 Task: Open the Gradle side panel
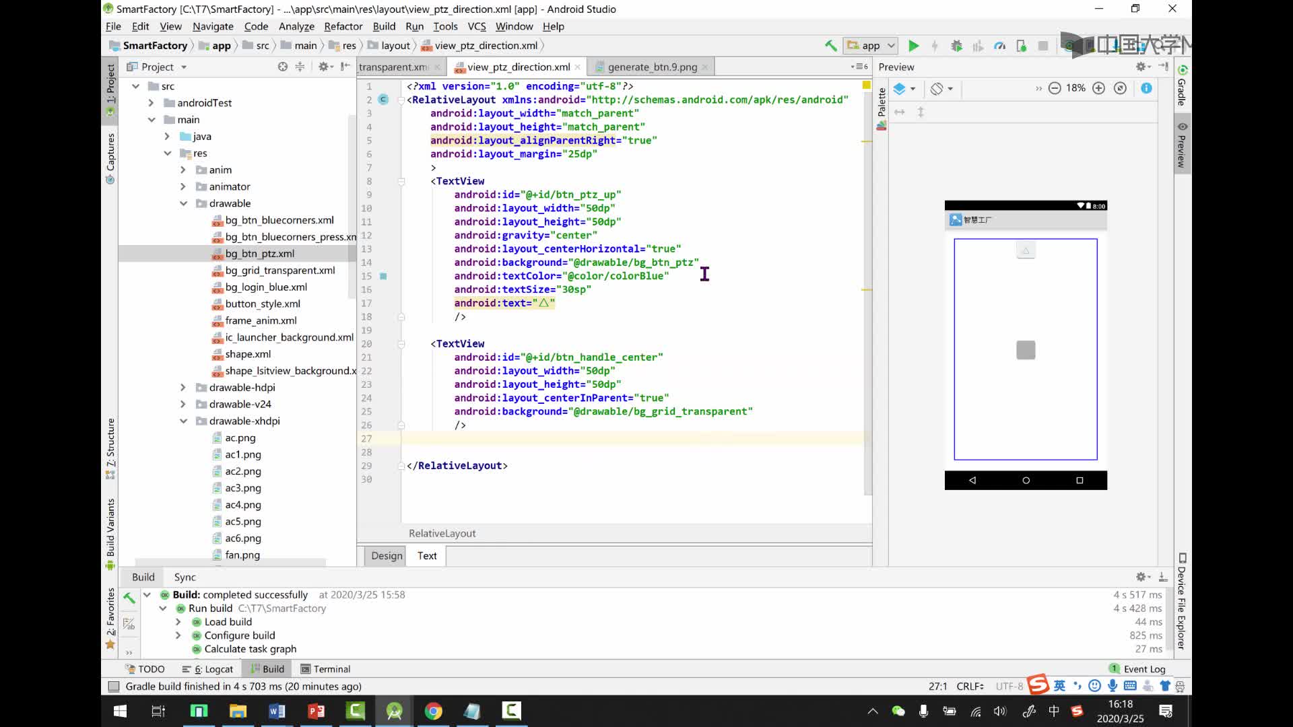[1183, 85]
